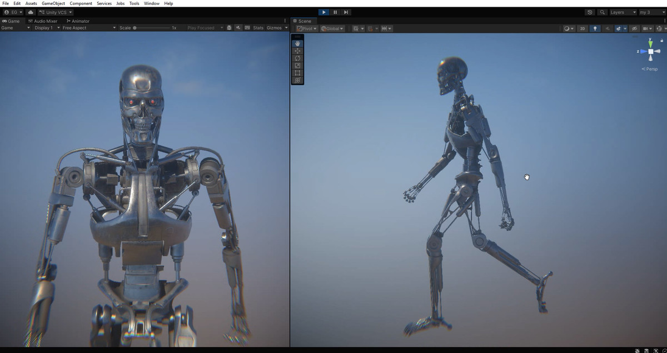Select the Rect transform tool
The height and width of the screenshot is (353, 667).
click(x=297, y=73)
